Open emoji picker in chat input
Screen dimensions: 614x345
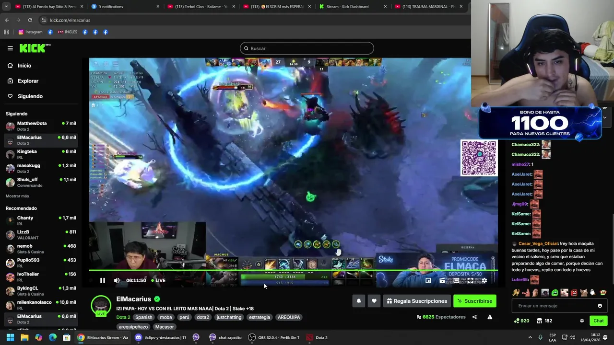point(600,306)
